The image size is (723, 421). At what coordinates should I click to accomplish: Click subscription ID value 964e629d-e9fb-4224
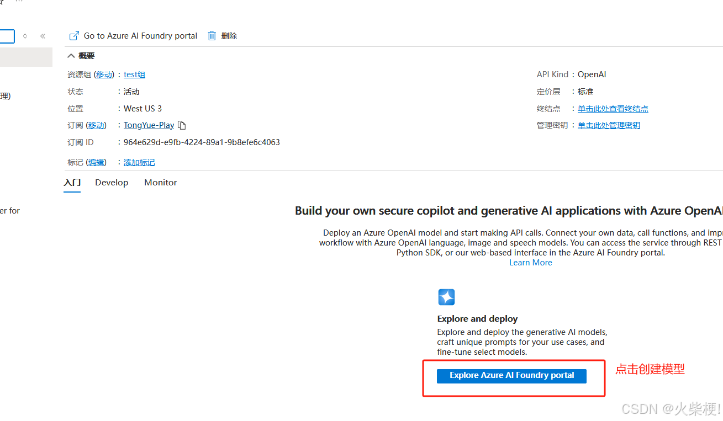(x=202, y=142)
